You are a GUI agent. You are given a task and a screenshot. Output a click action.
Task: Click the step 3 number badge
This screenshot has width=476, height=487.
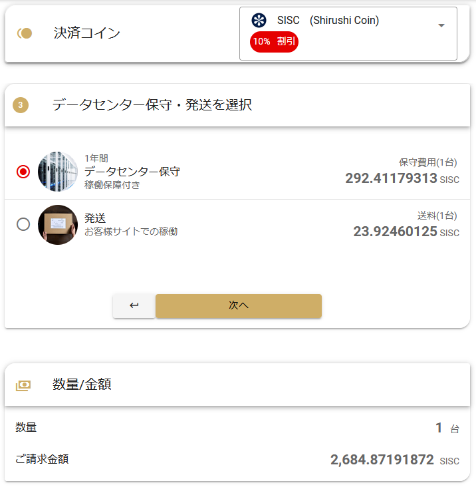pos(21,105)
